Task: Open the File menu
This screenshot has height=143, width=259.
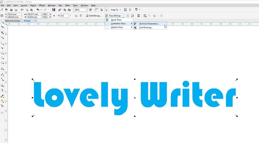Action: click(3, 5)
